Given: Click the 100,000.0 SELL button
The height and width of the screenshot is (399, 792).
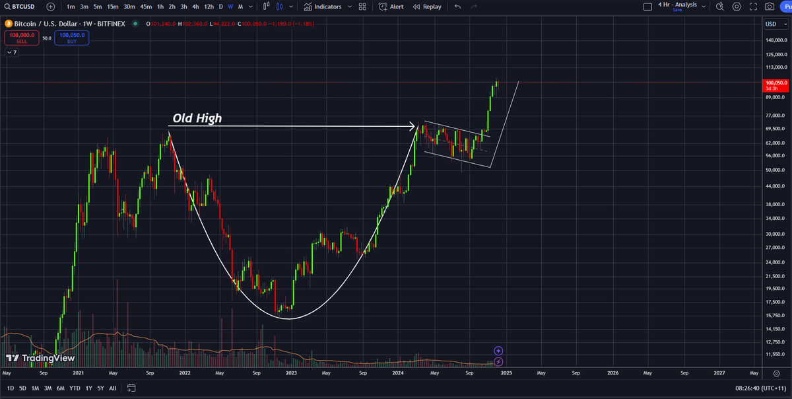Looking at the screenshot, I should pyautogui.click(x=22, y=38).
